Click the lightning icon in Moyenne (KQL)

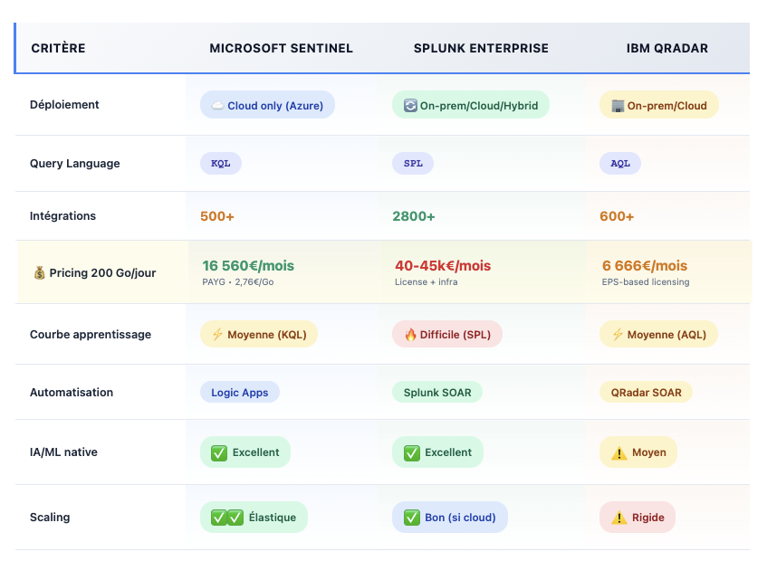[x=217, y=334]
